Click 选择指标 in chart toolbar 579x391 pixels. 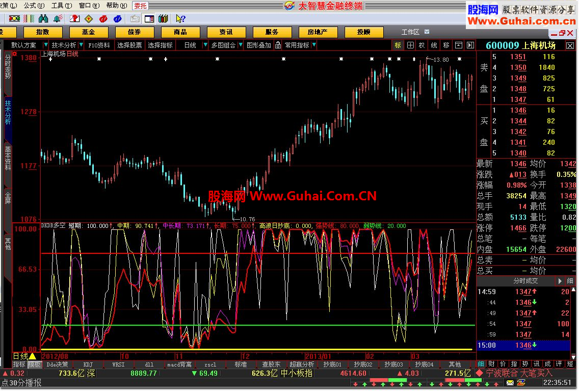click(x=160, y=45)
